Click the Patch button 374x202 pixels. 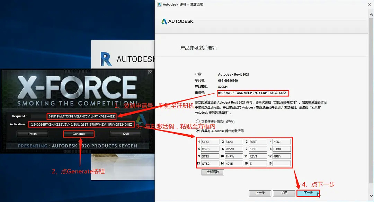click(x=32, y=134)
